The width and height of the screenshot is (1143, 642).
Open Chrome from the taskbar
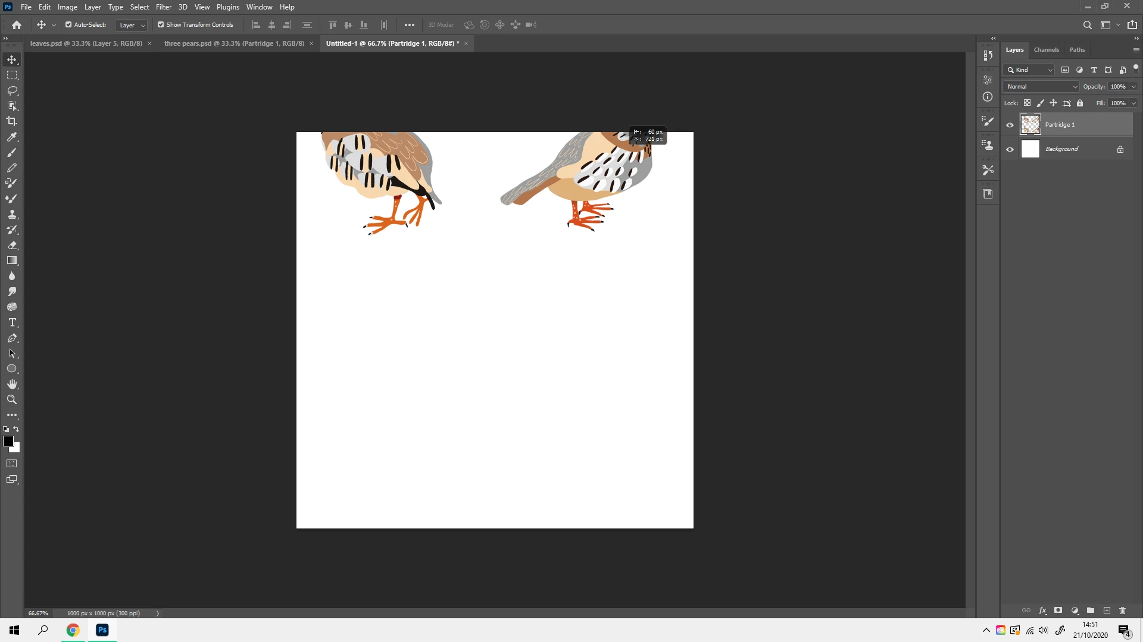73,630
